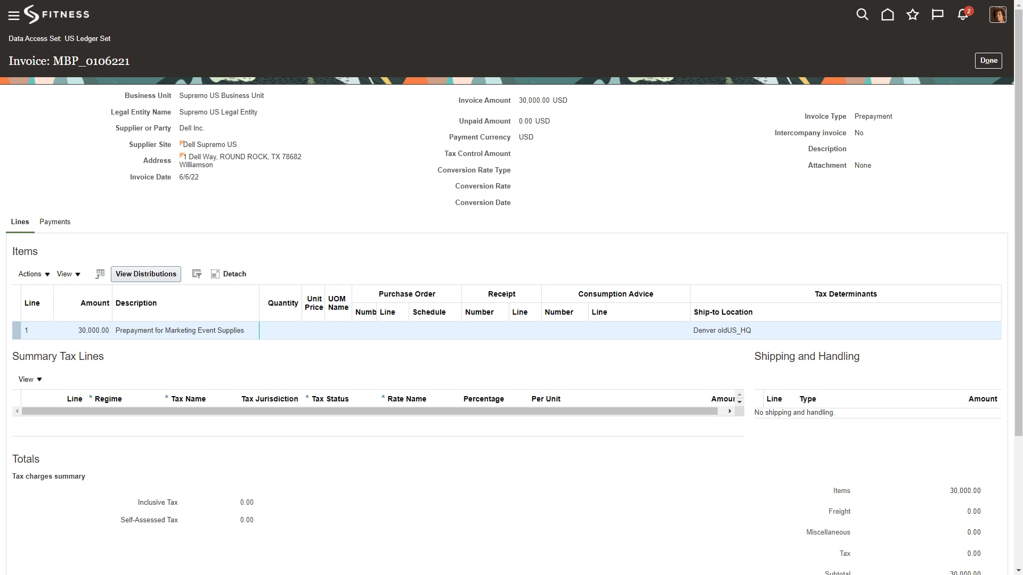Click the Done button
The image size is (1023, 575).
tap(988, 61)
